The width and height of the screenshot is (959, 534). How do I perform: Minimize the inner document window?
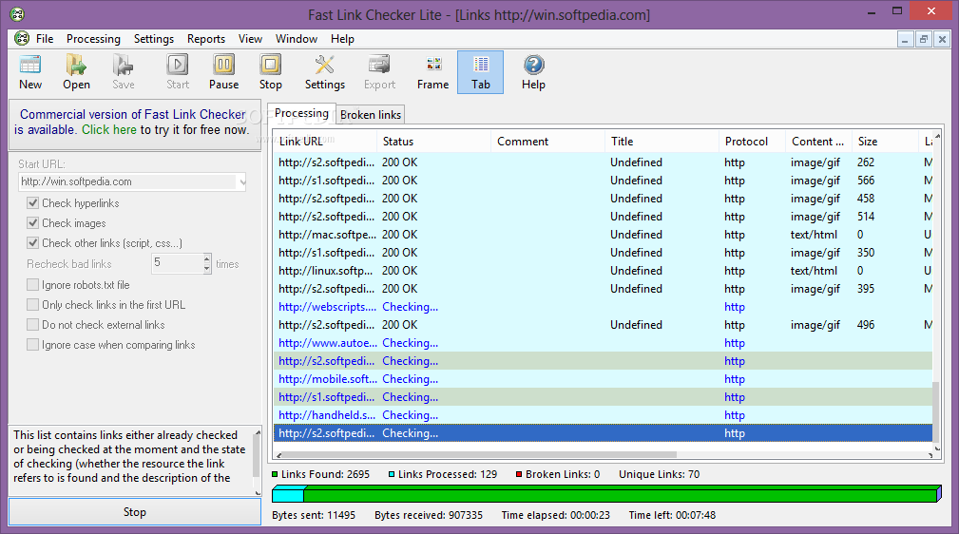pyautogui.click(x=905, y=40)
